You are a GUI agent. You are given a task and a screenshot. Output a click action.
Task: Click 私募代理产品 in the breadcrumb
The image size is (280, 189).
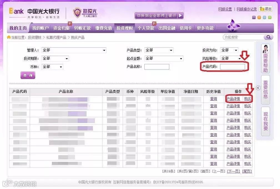point(56,37)
